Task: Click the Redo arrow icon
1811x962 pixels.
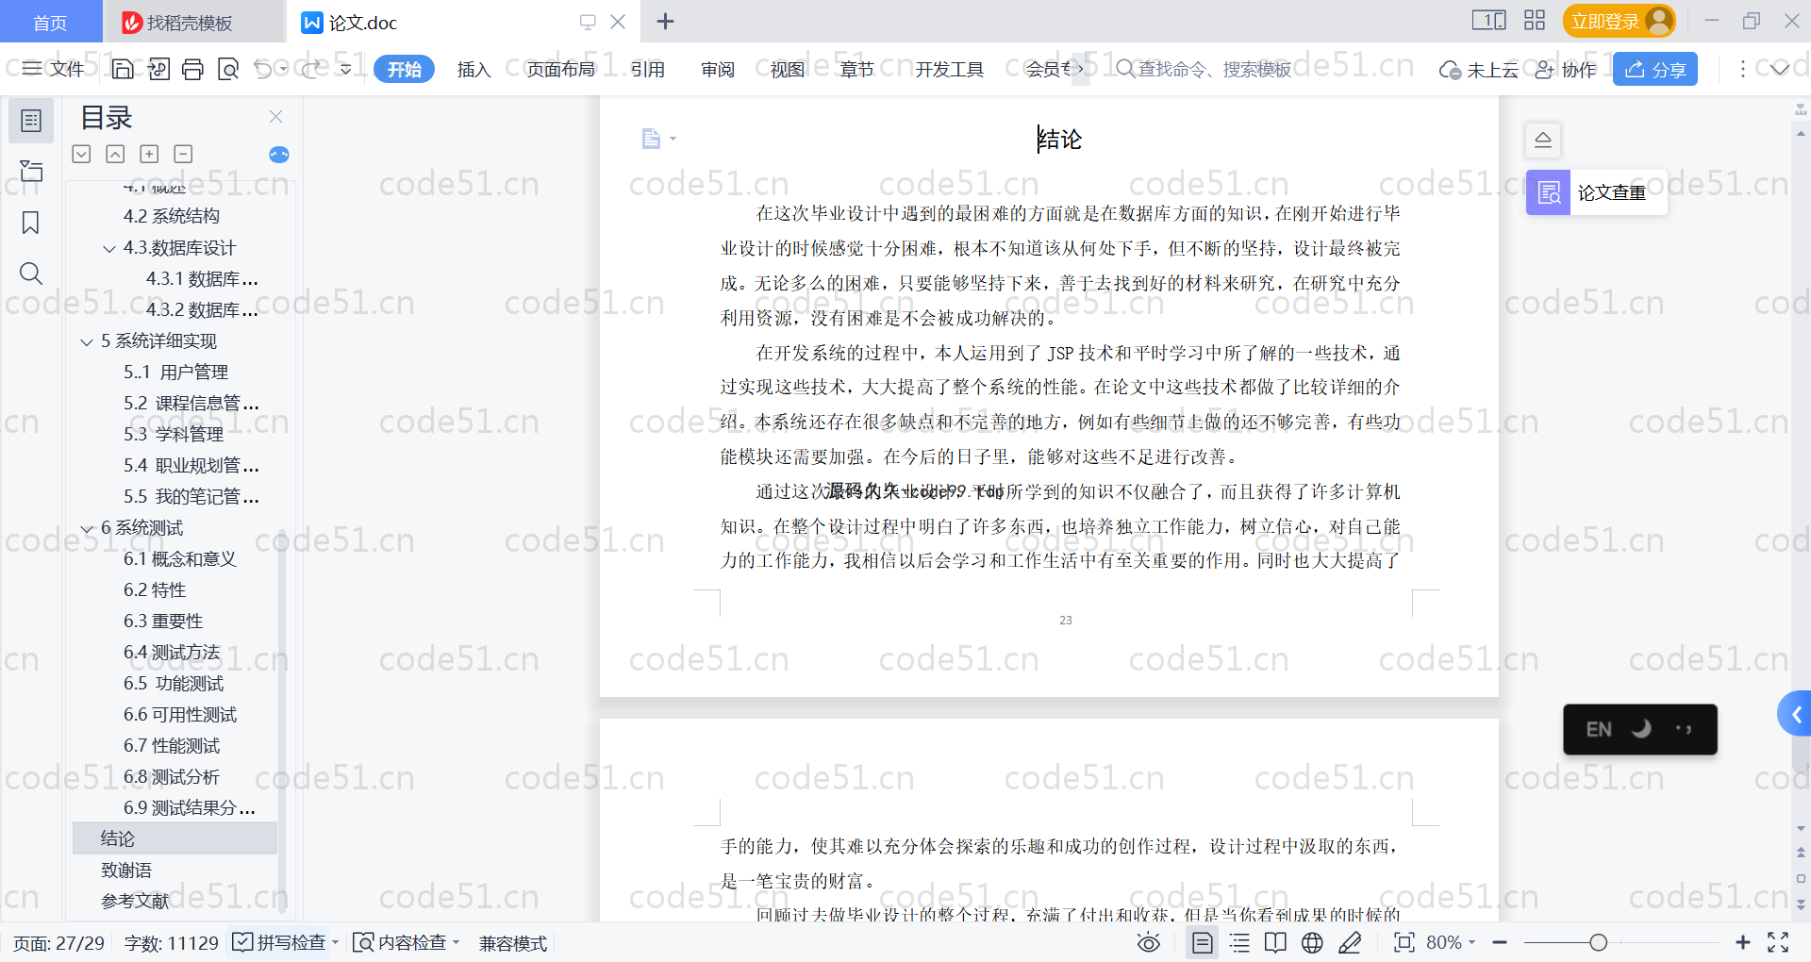Action: (310, 69)
